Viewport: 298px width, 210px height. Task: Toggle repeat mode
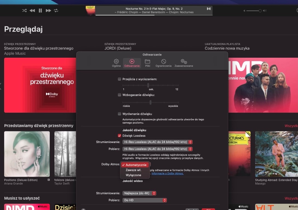tap(56, 10)
